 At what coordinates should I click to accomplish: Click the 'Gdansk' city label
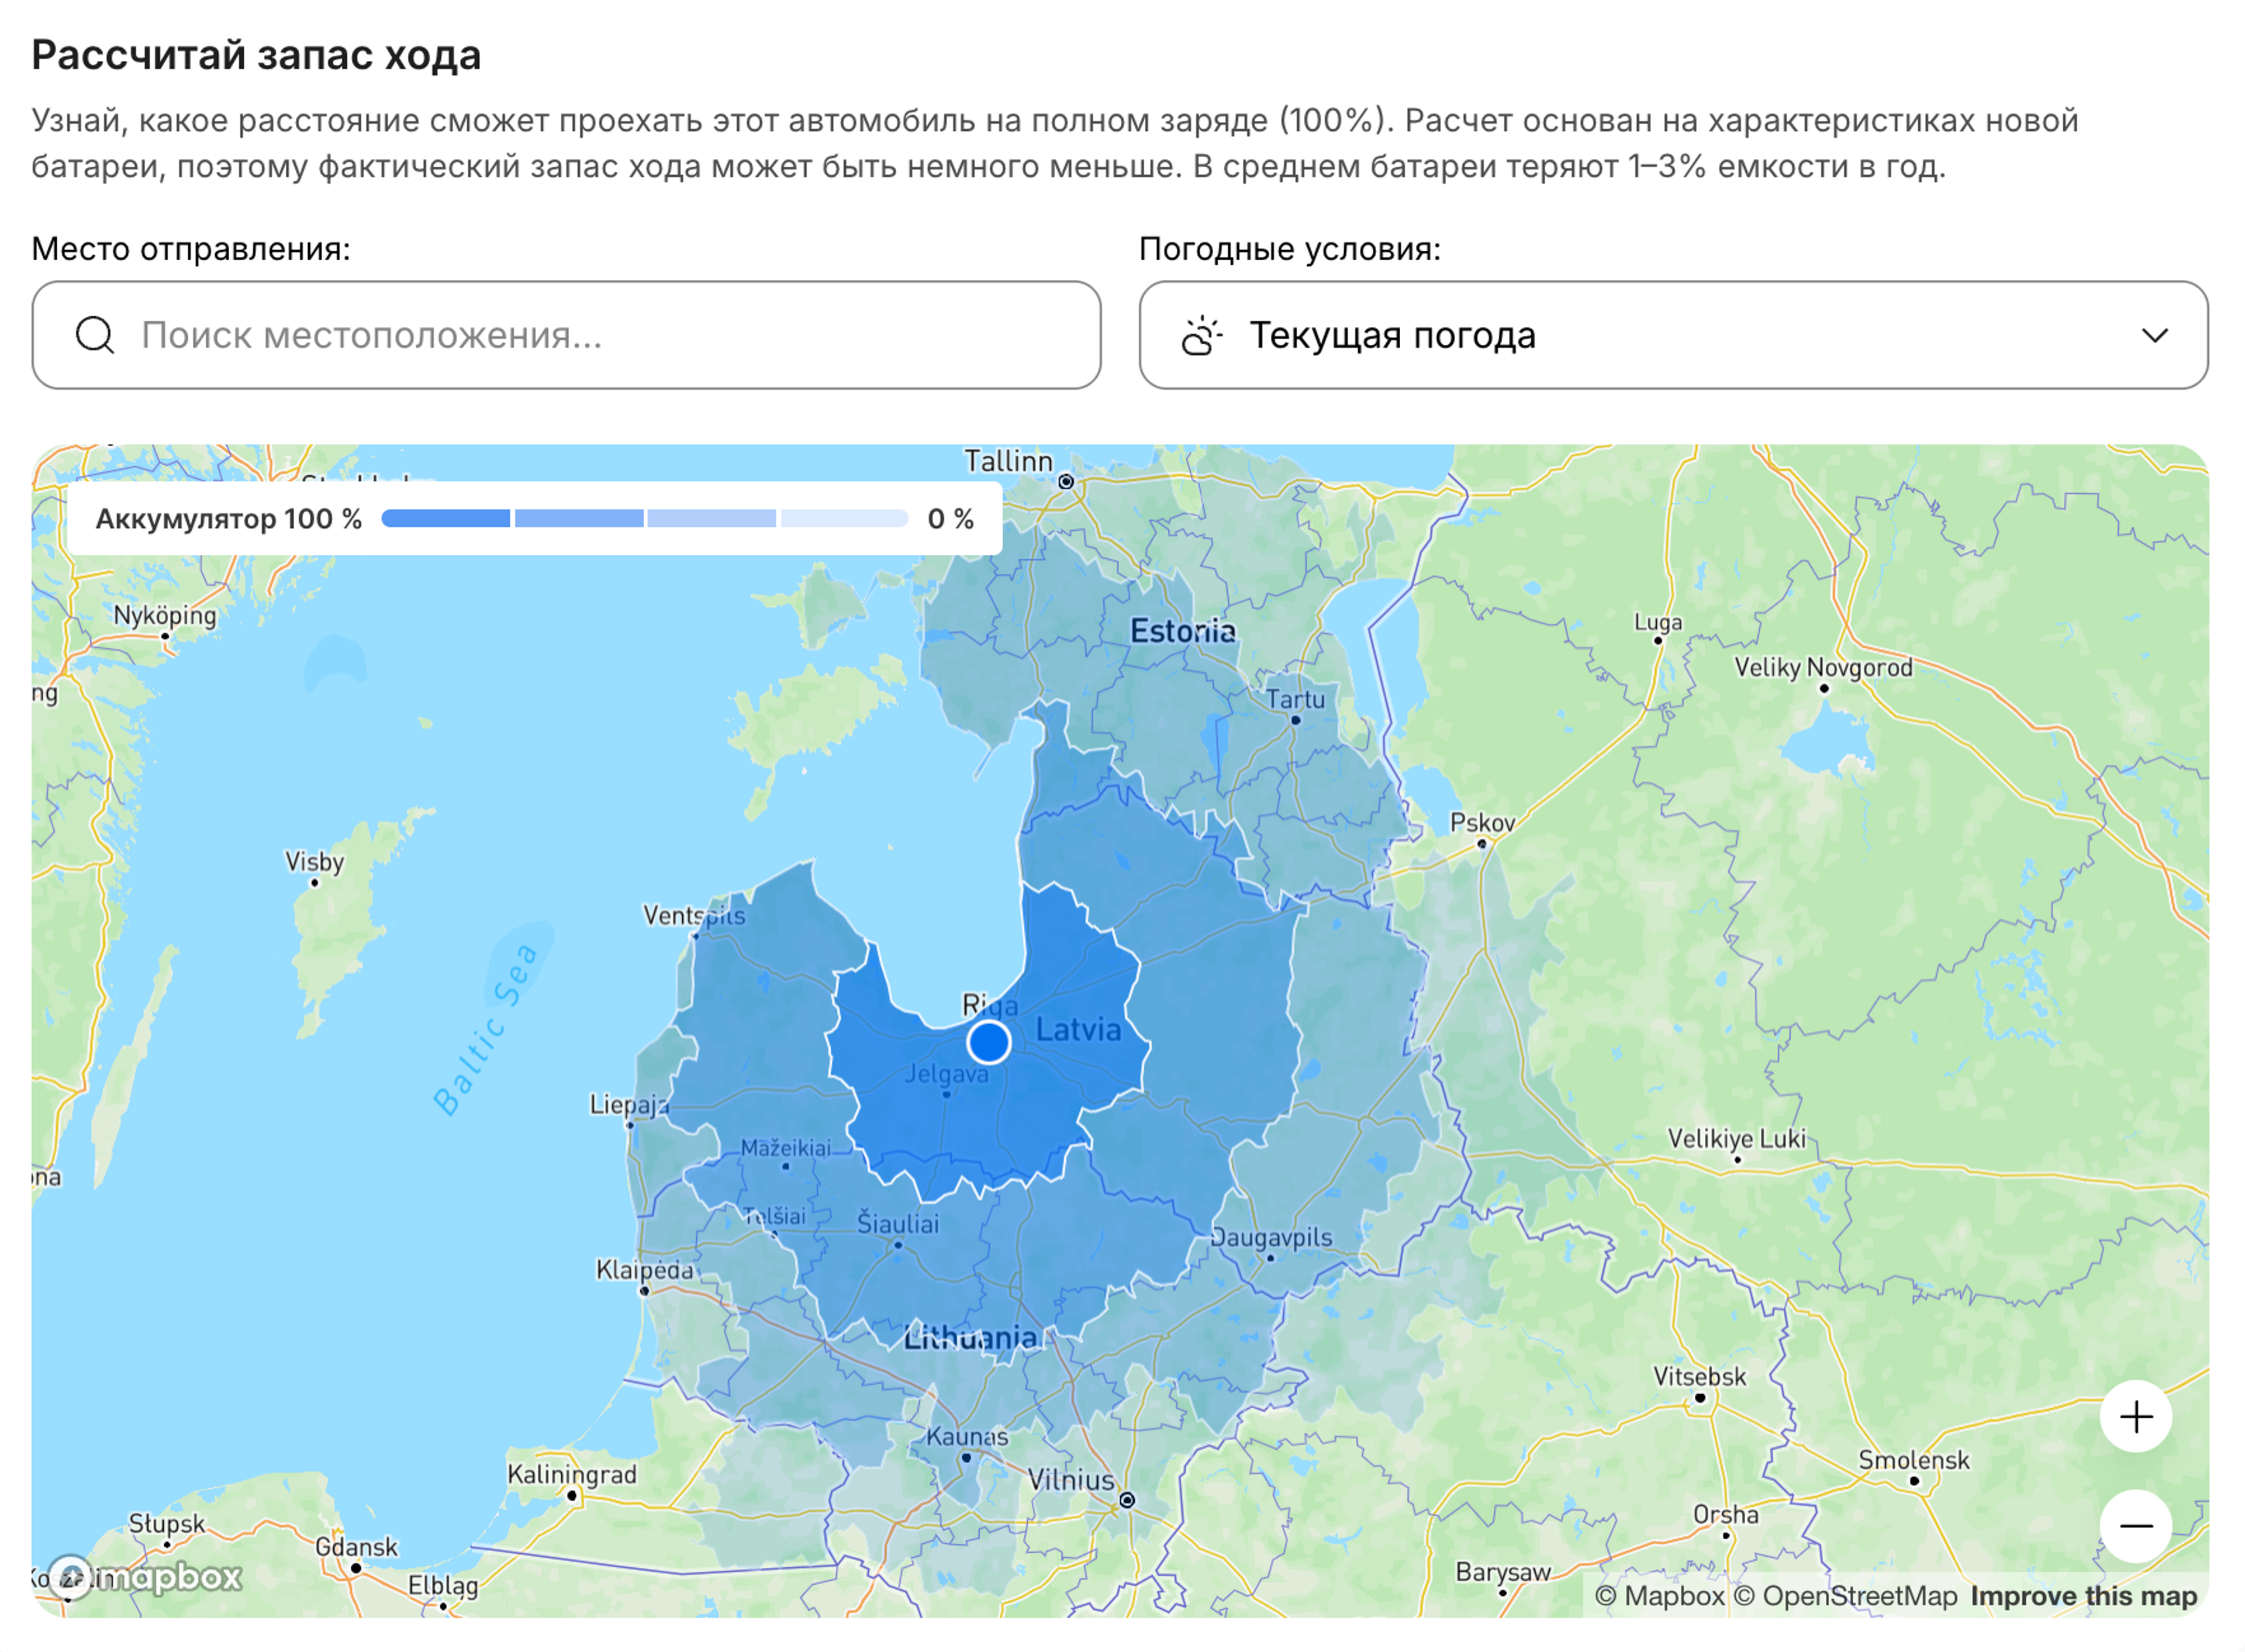click(x=356, y=1547)
